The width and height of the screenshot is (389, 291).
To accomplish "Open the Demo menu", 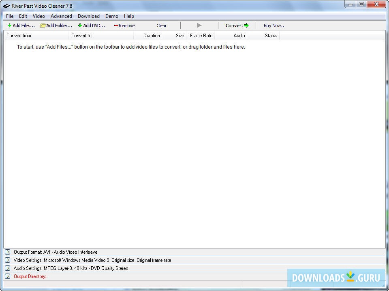I will tap(112, 16).
